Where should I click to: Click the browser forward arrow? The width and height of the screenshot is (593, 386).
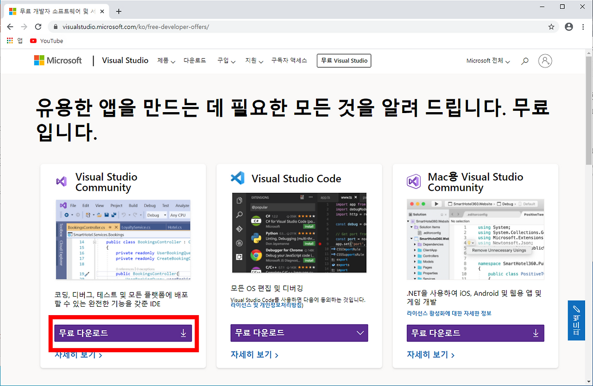24,27
